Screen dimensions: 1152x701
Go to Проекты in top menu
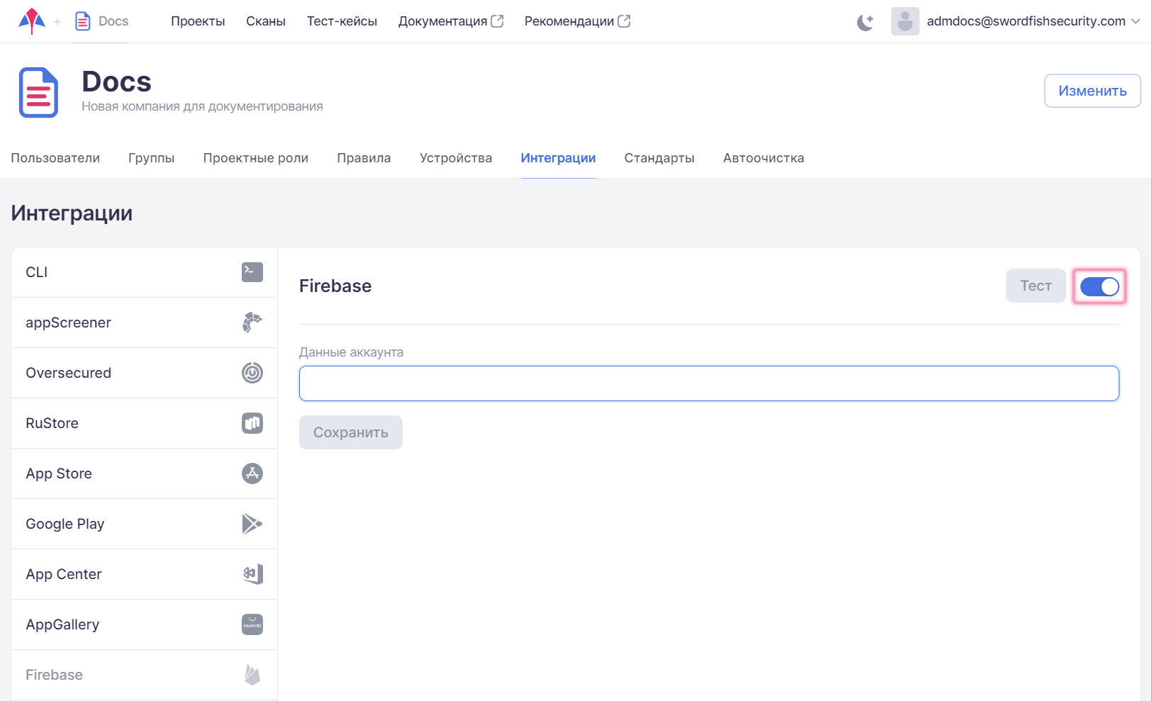[x=198, y=21]
